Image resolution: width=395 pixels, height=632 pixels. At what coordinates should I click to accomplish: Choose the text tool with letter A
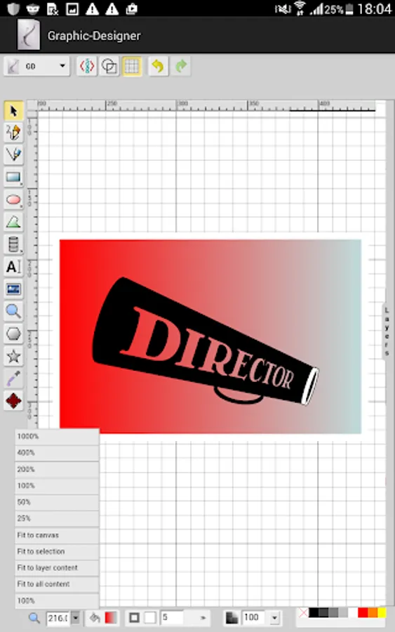pyautogui.click(x=13, y=267)
